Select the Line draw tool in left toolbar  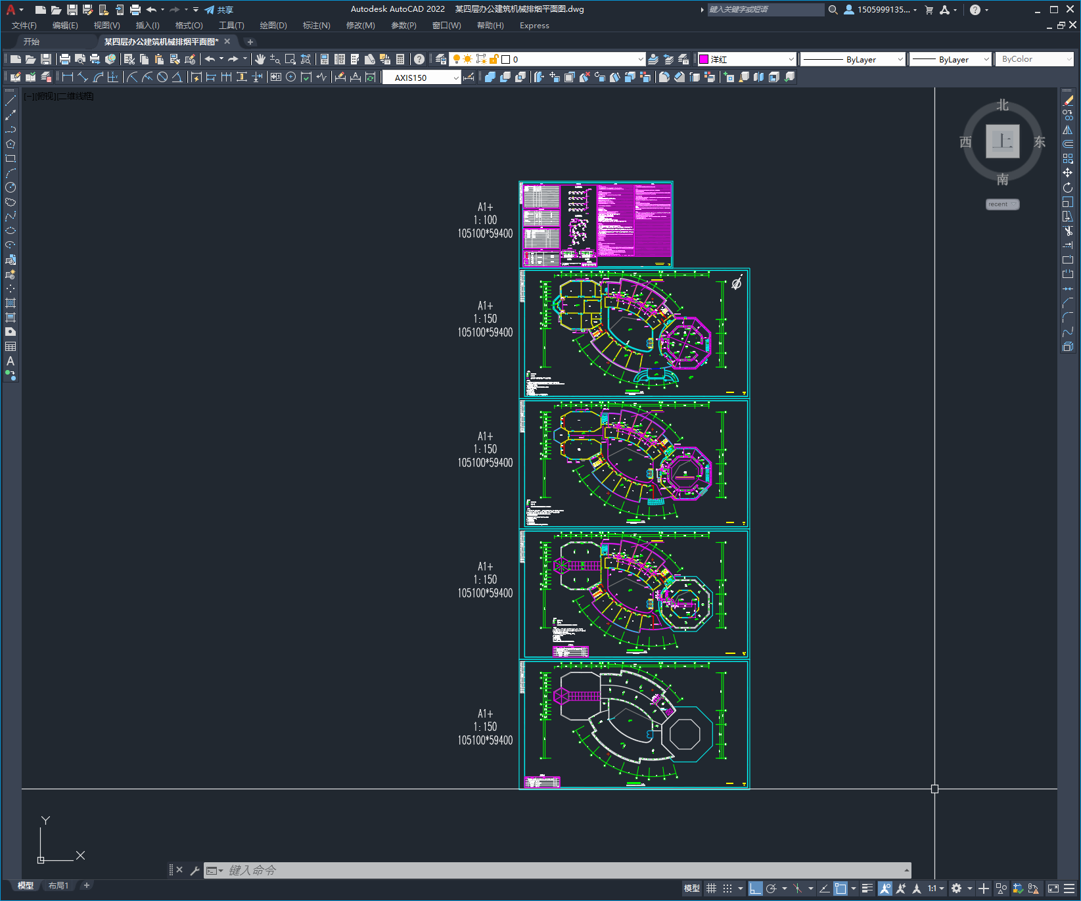(x=11, y=101)
